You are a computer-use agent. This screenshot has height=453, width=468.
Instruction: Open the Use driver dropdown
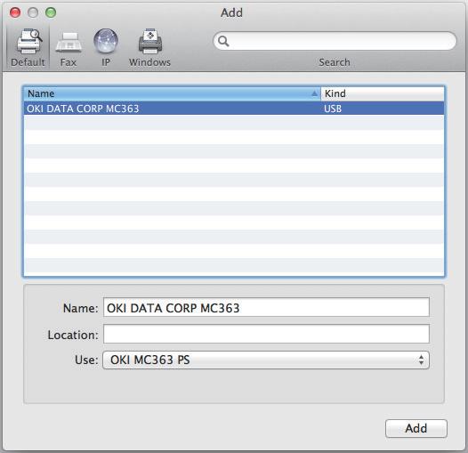pos(266,360)
